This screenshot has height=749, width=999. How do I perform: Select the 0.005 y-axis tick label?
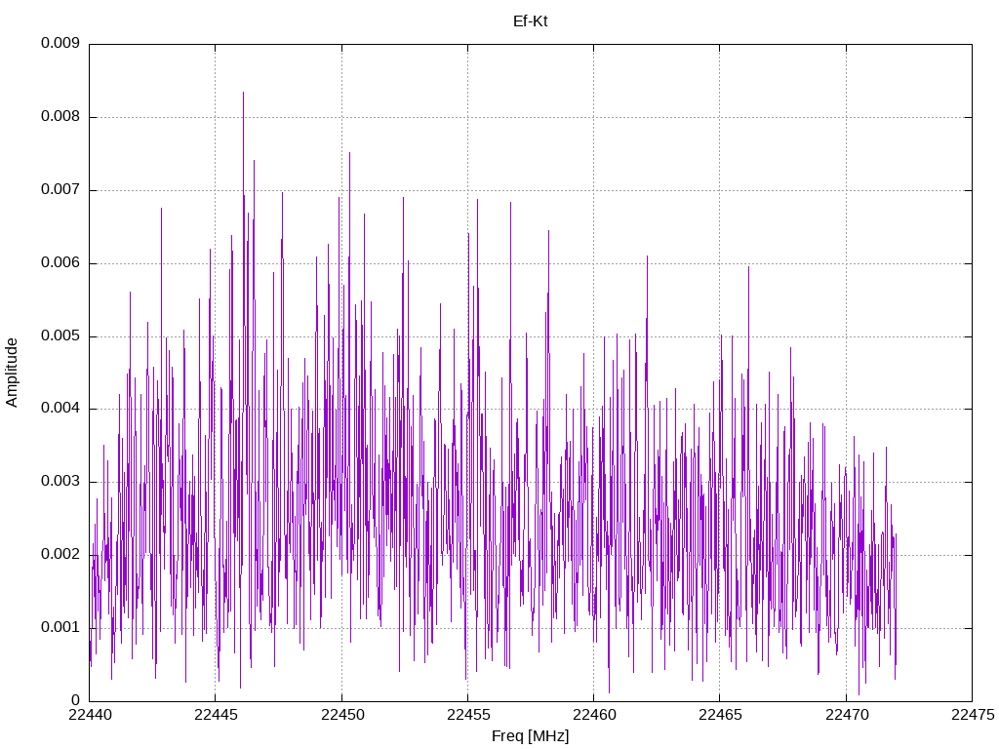(x=60, y=335)
